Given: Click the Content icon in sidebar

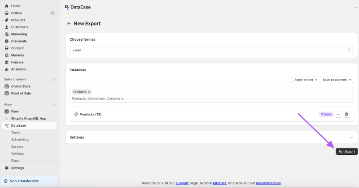Looking at the screenshot, I should [x=7, y=48].
